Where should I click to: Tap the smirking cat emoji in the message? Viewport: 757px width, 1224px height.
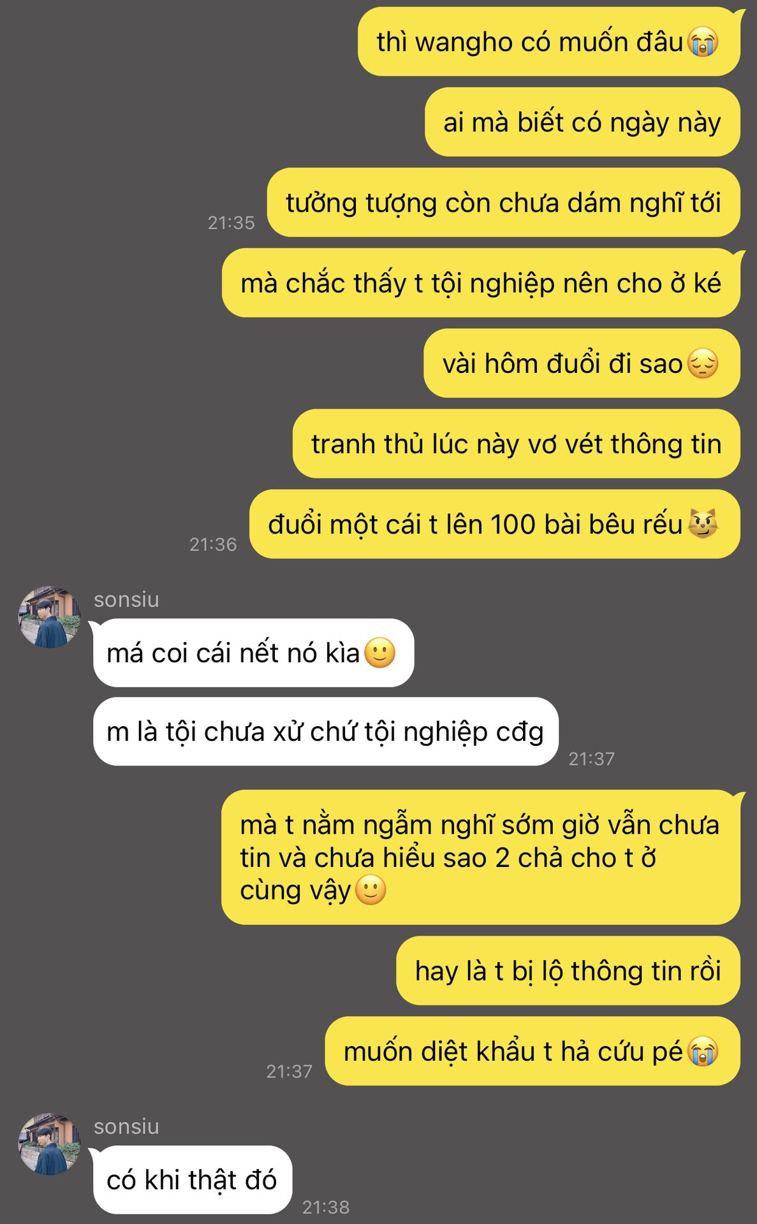pyautogui.click(x=703, y=524)
